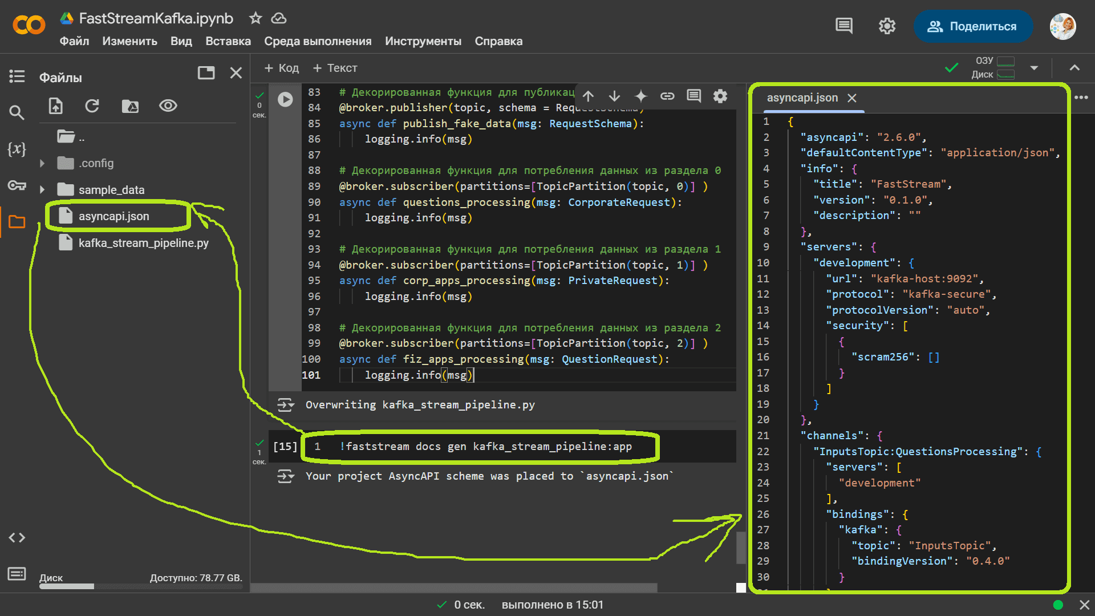Viewport: 1095px width, 616px height.
Task: Click the выполнено в 15:01 status text
Action: point(553,605)
